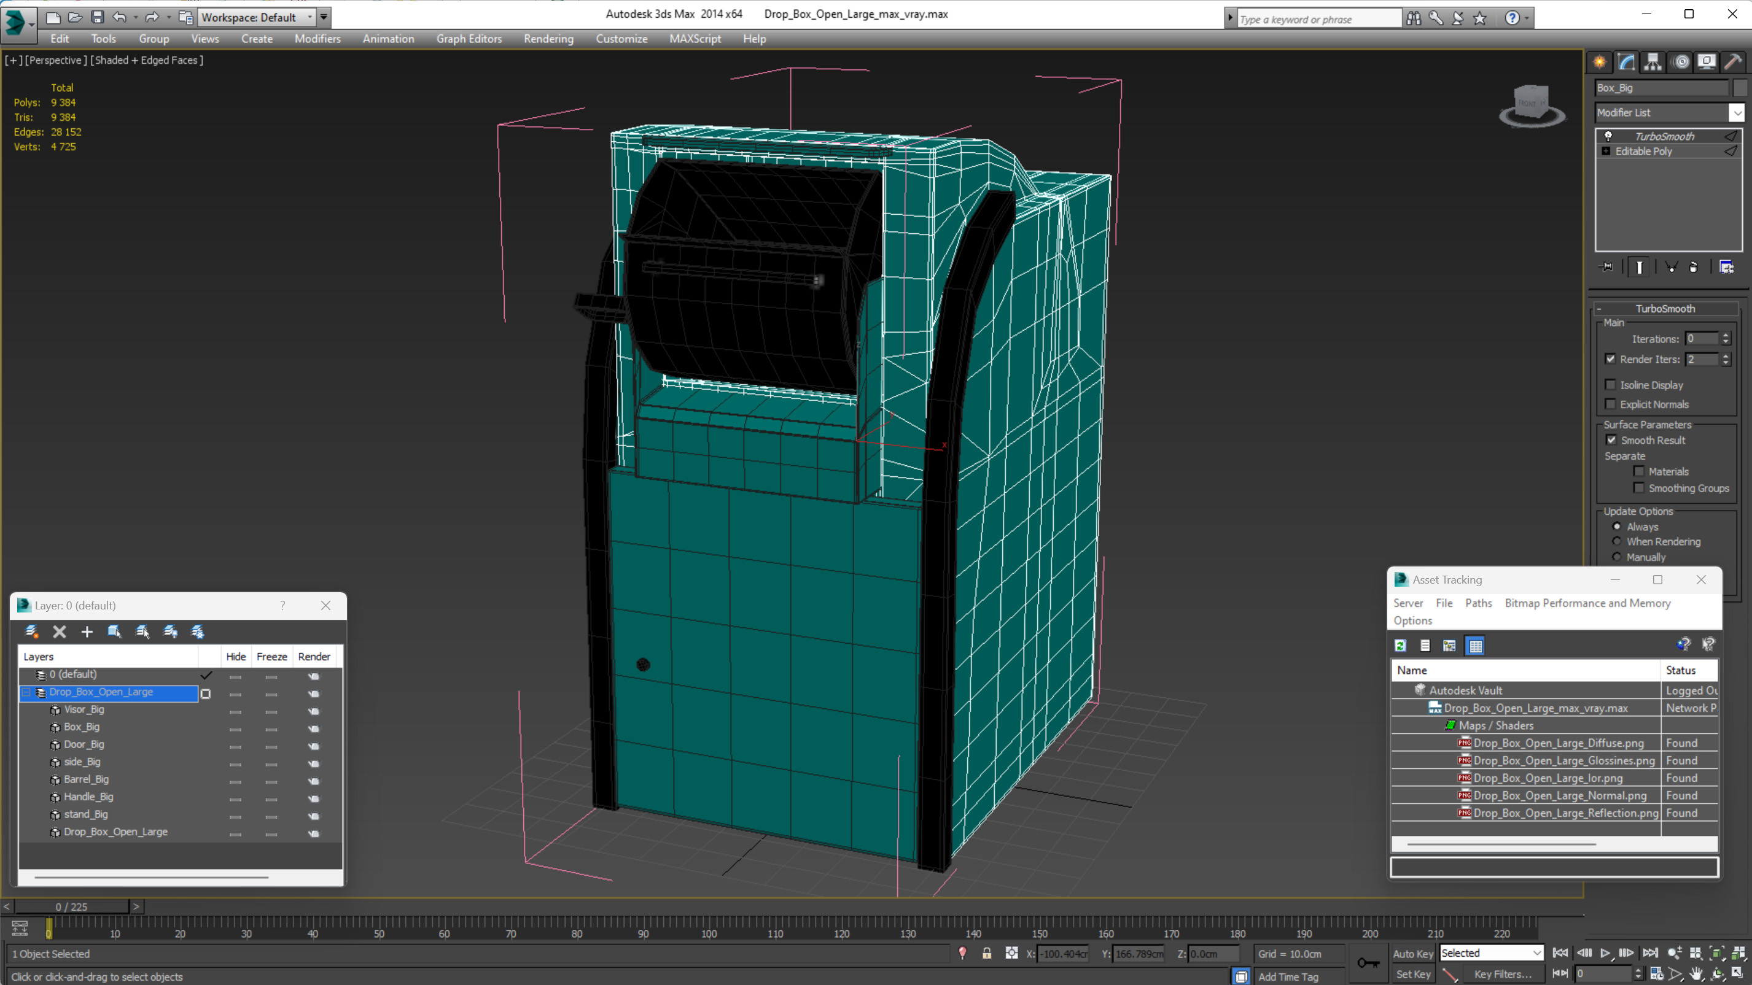Click the time slider 0 / 225 handle

71,906
